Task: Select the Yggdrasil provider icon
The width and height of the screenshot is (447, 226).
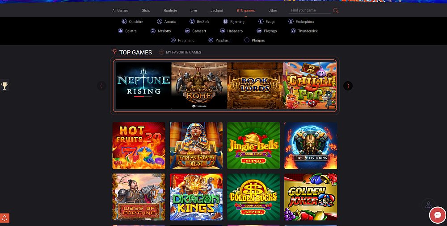Action: (211, 40)
